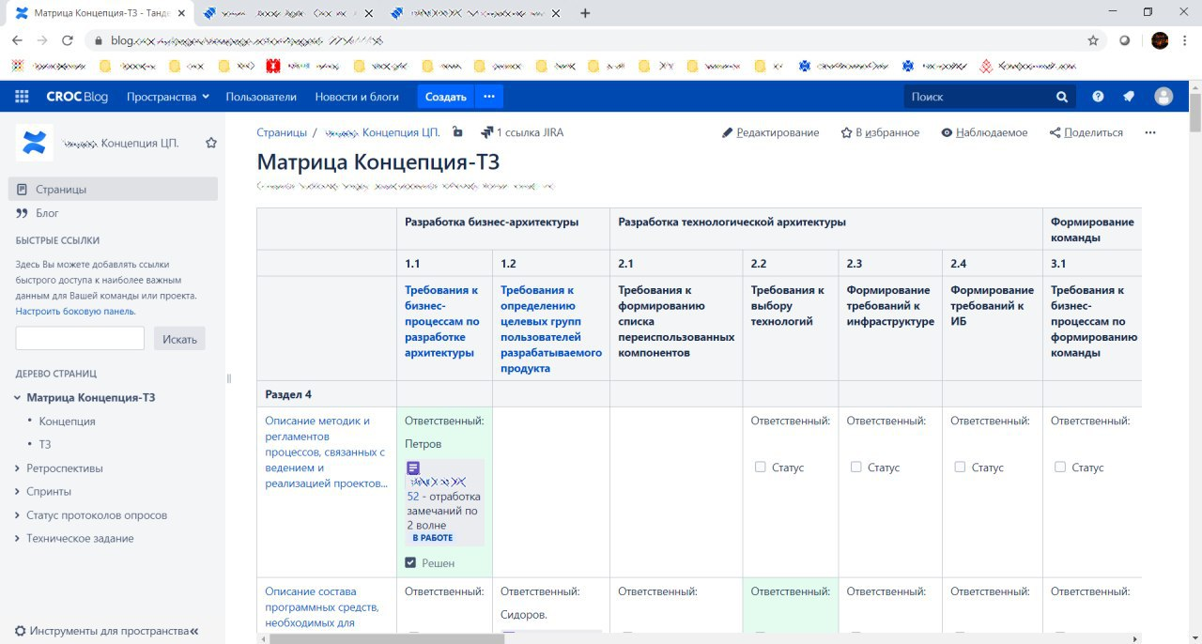Image resolution: width=1202 pixels, height=644 pixels.
Task: Open ТЗ page in the tree
Action: pos(45,444)
